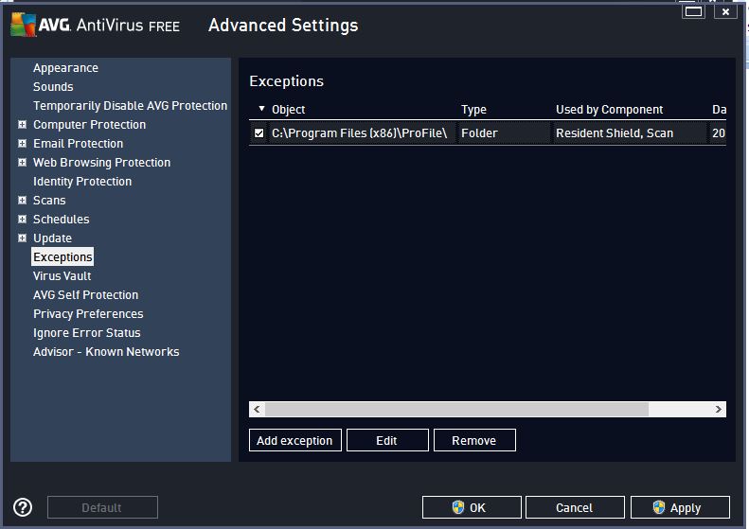Expand the Schedules tree node
Screen dimensions: 749x529
[x=22, y=220]
